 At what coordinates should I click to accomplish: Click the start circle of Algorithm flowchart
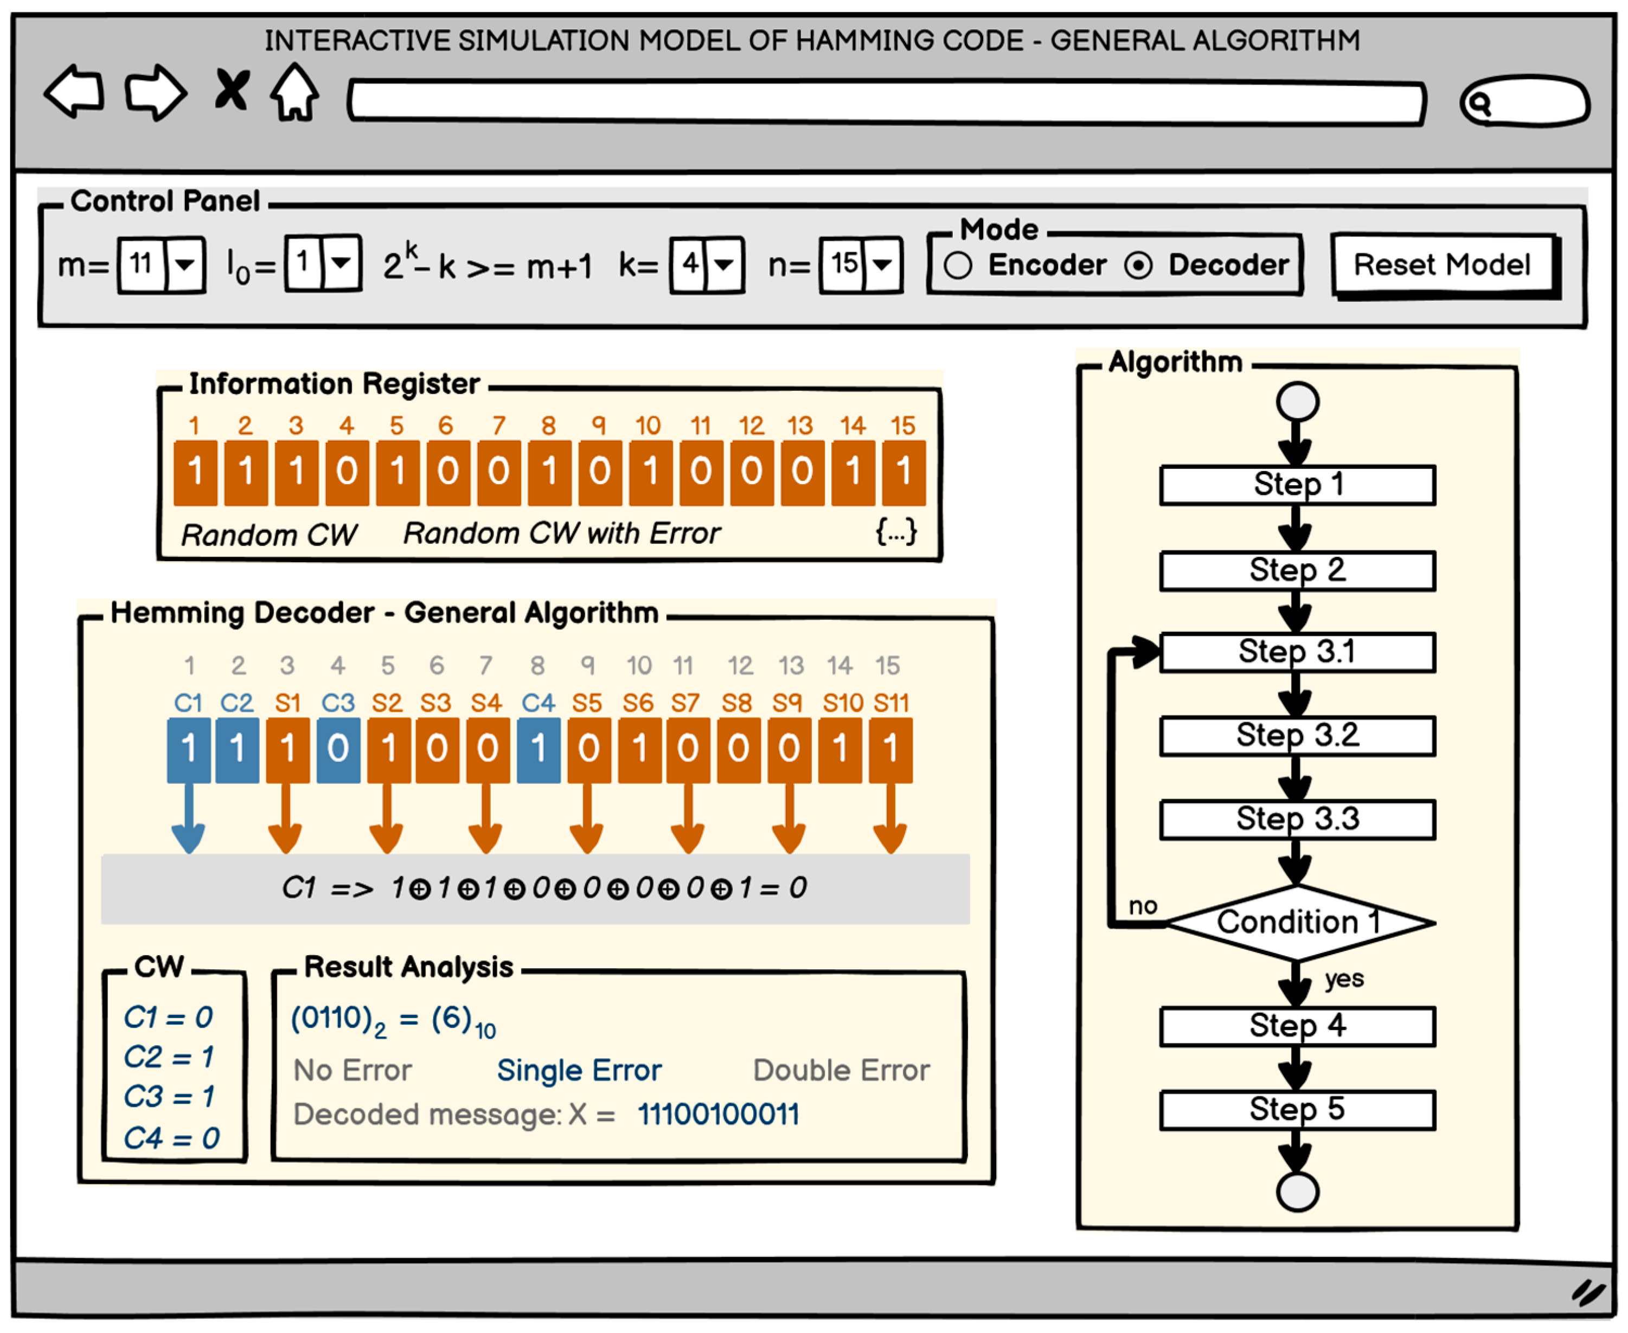coord(1298,402)
